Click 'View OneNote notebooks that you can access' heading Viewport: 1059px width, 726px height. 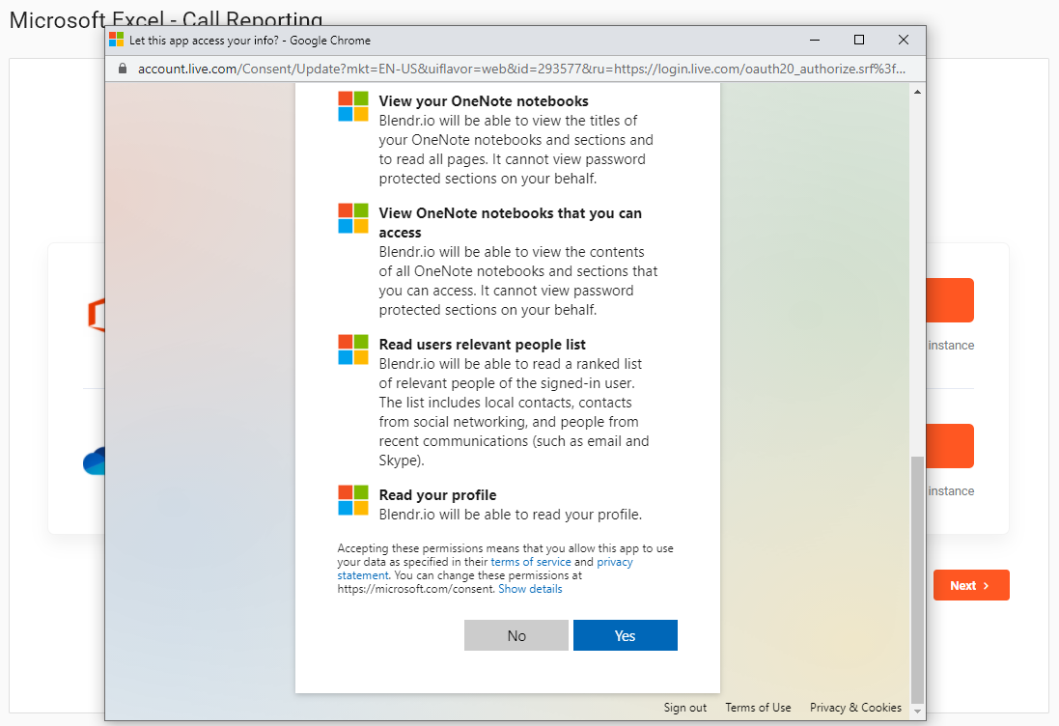(510, 223)
